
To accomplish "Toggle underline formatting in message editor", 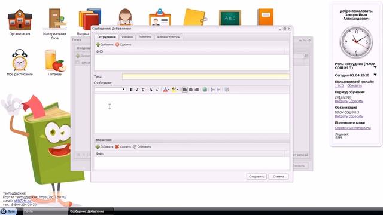I will 143,90.
